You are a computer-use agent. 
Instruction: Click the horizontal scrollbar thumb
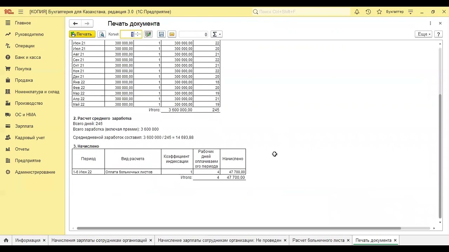(x=239, y=228)
